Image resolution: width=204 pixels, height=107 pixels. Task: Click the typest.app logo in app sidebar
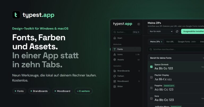click(122, 24)
